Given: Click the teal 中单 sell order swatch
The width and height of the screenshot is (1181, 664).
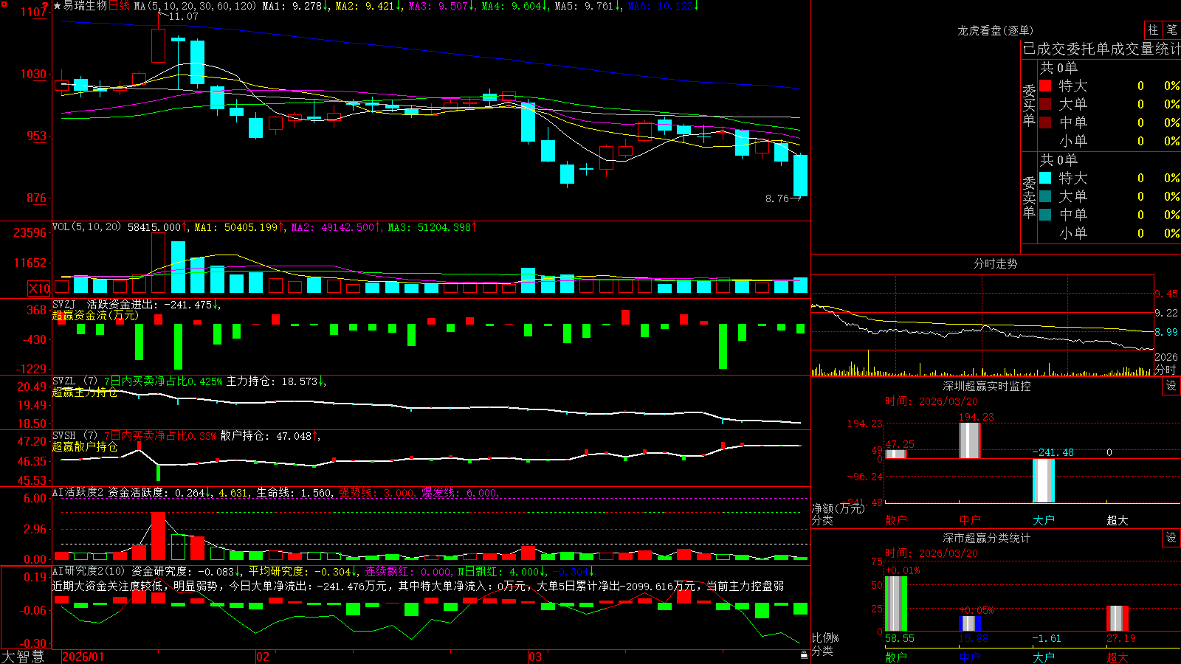Looking at the screenshot, I should pyautogui.click(x=1045, y=215).
